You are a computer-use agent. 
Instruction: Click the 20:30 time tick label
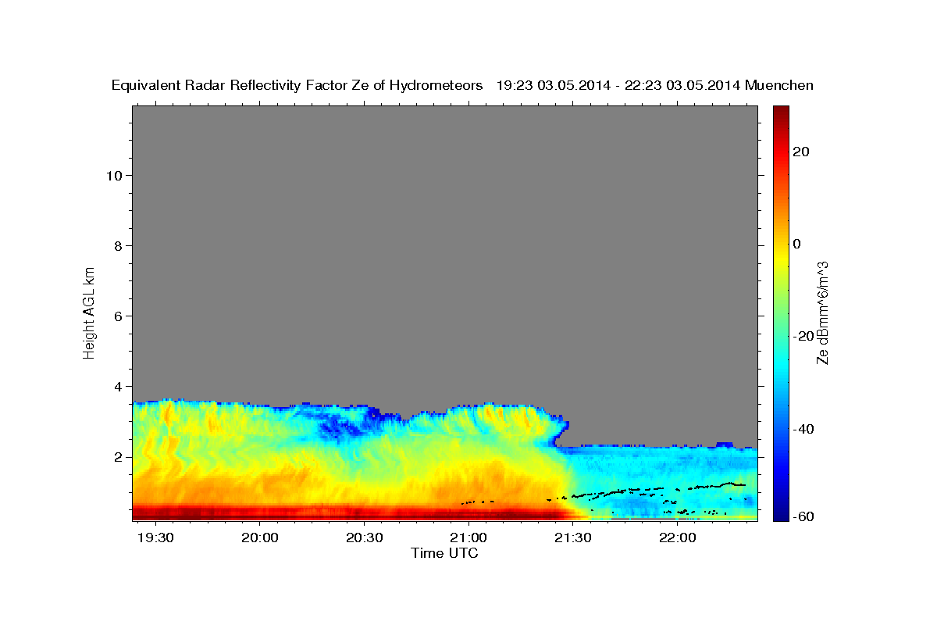pos(364,538)
